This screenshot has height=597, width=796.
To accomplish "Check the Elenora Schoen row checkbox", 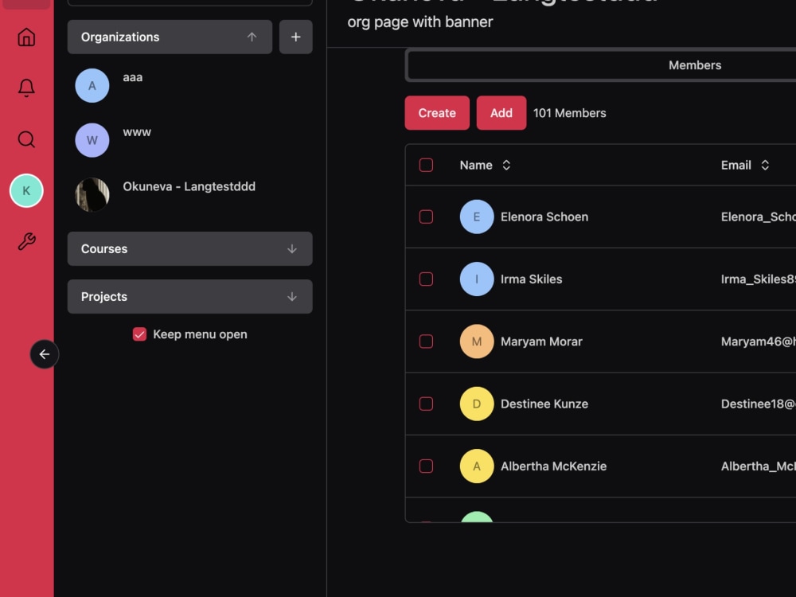I will pos(426,217).
